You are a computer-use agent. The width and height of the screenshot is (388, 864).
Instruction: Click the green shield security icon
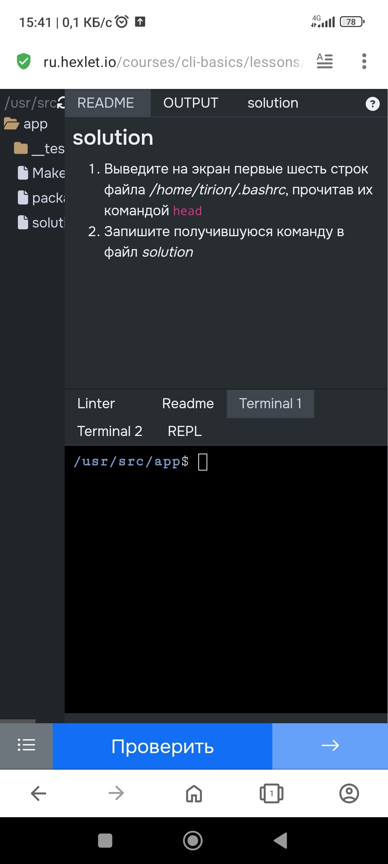pos(24,61)
